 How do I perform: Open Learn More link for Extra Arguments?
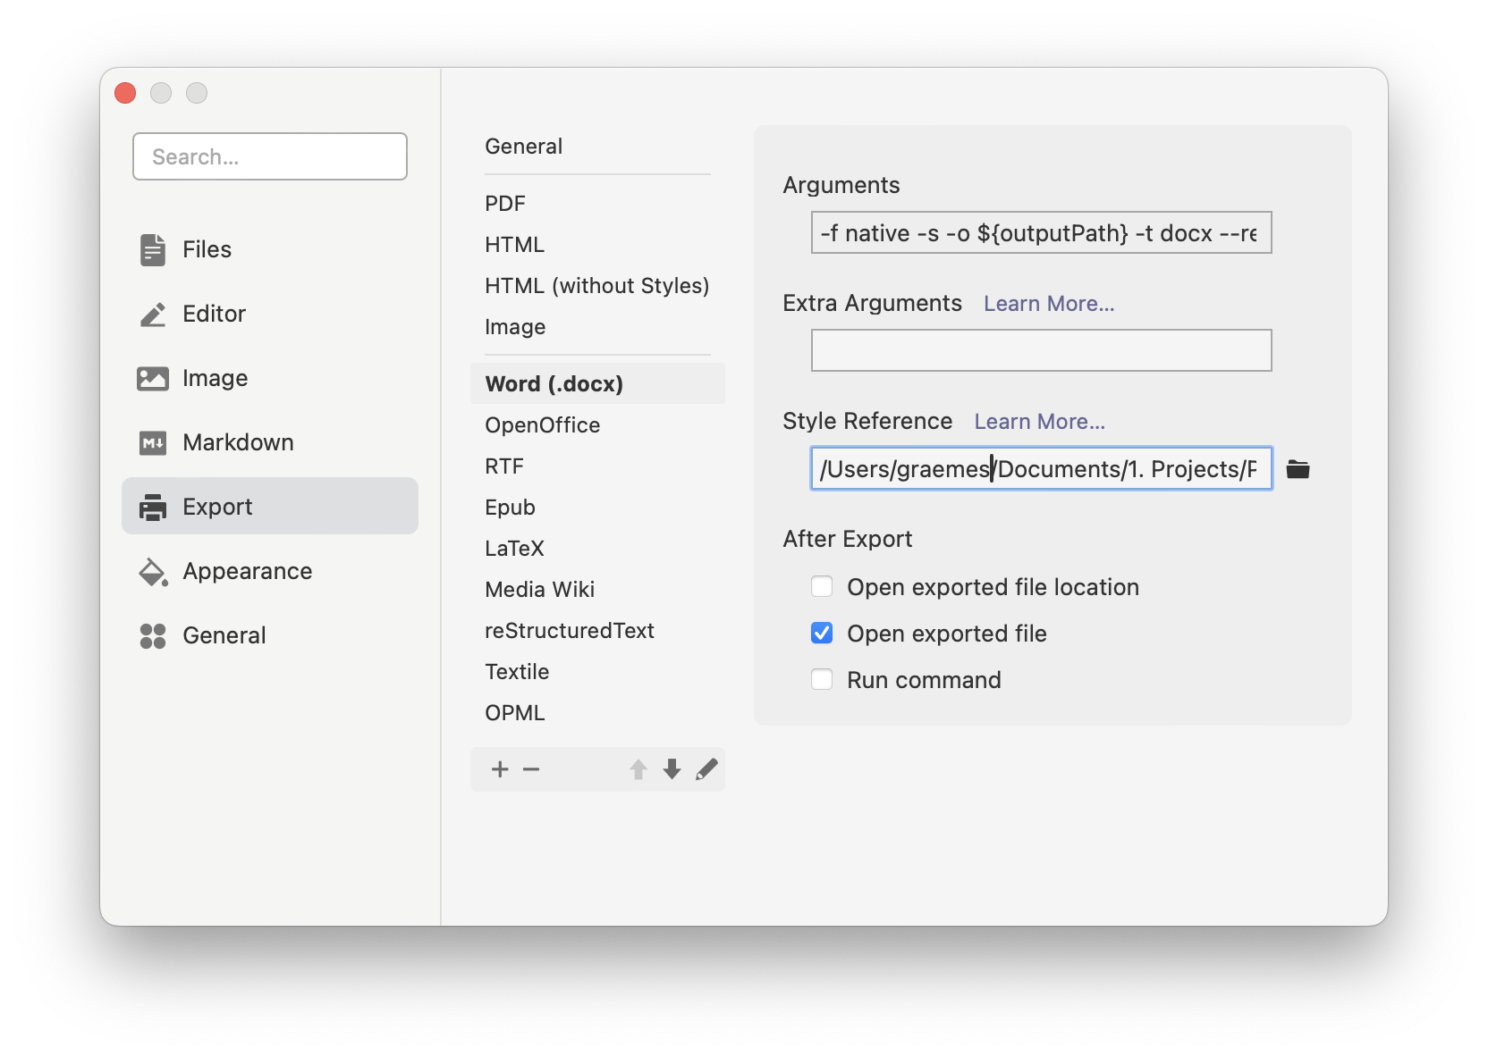tap(1049, 304)
